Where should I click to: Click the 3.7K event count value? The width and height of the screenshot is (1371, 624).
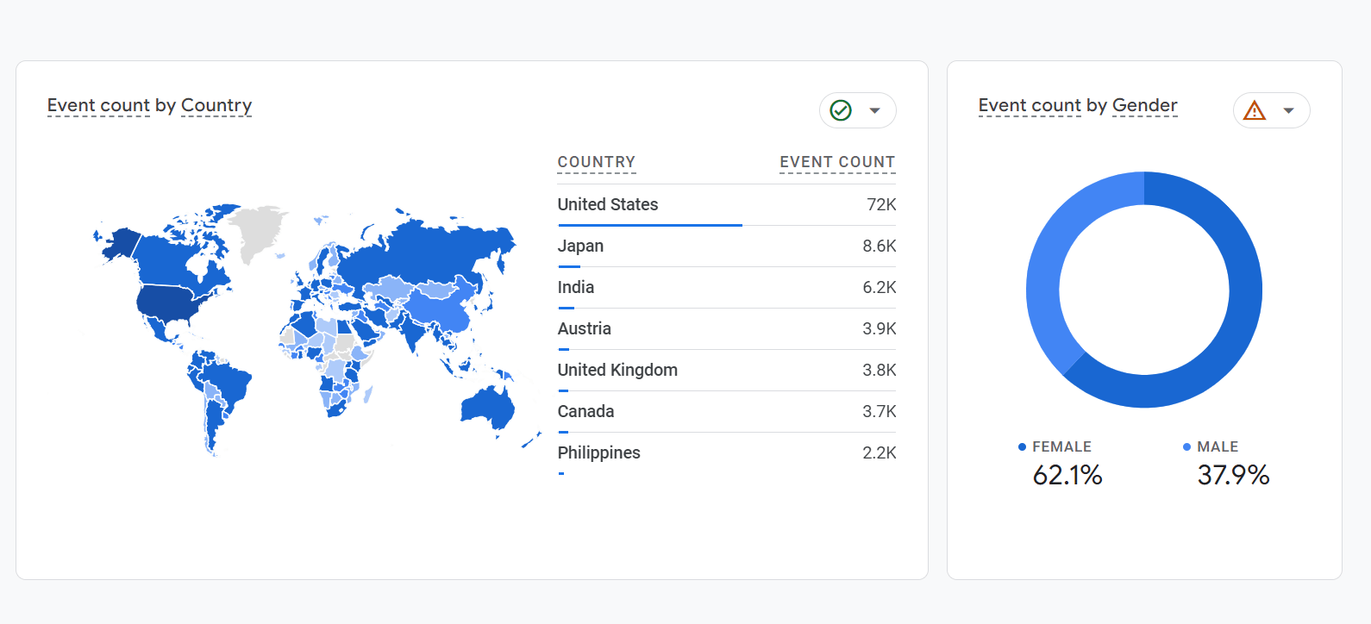tap(880, 411)
